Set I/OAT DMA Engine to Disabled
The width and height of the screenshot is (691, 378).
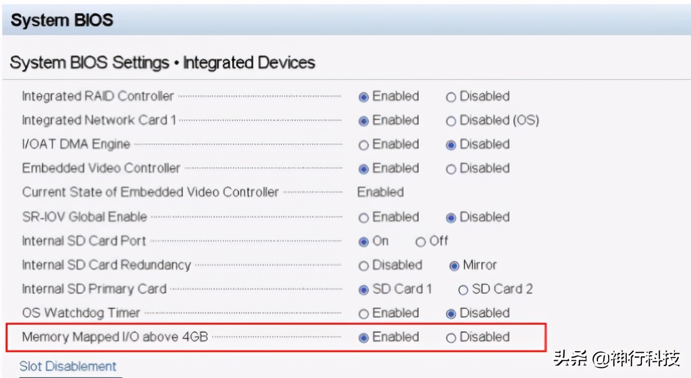point(451,145)
